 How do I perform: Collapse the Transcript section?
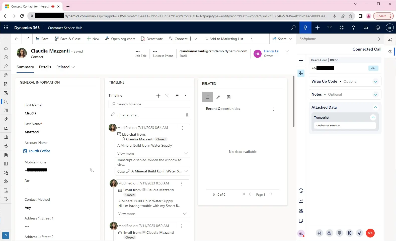click(x=373, y=117)
